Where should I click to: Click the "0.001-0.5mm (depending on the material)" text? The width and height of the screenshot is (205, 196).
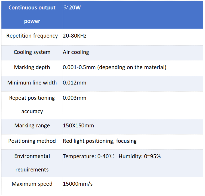[x=114, y=67]
